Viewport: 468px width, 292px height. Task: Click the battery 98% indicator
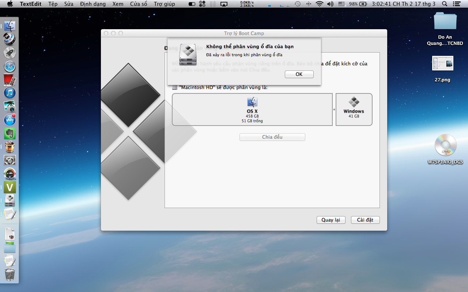coord(358,4)
